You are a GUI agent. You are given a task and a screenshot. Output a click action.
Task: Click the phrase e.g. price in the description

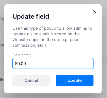[71, 40]
